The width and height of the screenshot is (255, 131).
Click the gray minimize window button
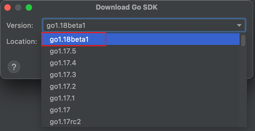pyautogui.click(x=18, y=7)
